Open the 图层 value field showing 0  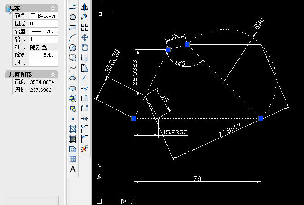tap(44, 24)
